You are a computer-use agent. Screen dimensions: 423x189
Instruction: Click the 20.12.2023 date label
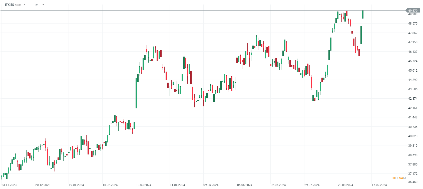[x=43, y=185]
